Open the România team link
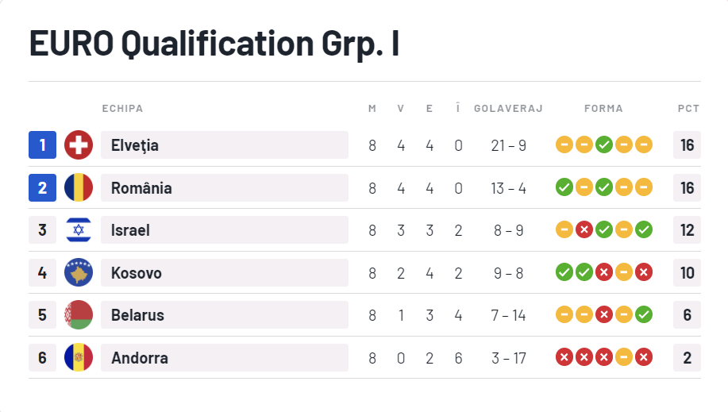 [141, 188]
